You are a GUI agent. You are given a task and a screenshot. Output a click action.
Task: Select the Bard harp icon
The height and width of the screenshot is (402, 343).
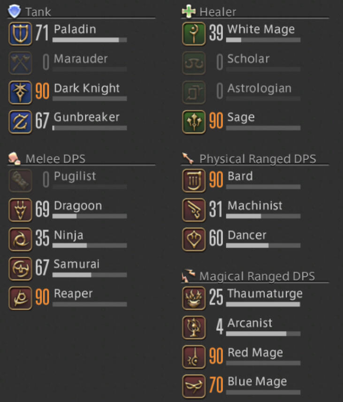(x=194, y=181)
